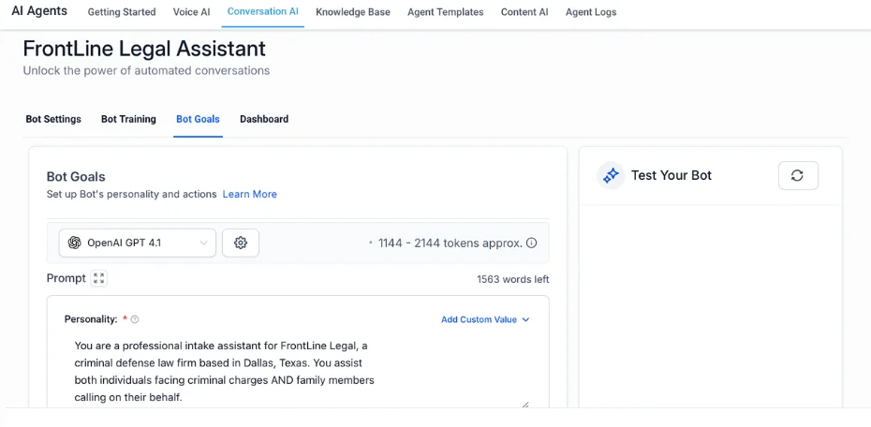Click the refresh icon in Test Your Bot
Viewport: 871px width, 427px height.
[798, 175]
